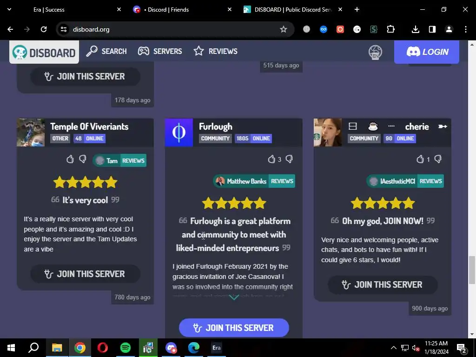The width and height of the screenshot is (476, 357).
Task: Open the Reviews menu item
Action: coord(216,51)
